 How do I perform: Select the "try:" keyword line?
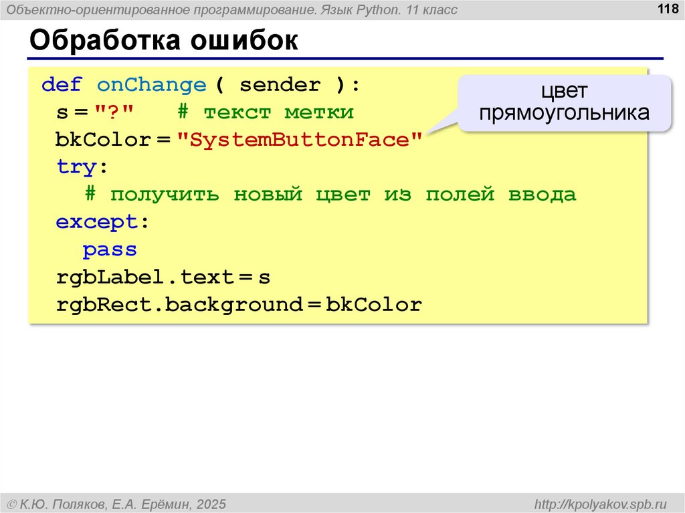click(x=82, y=167)
